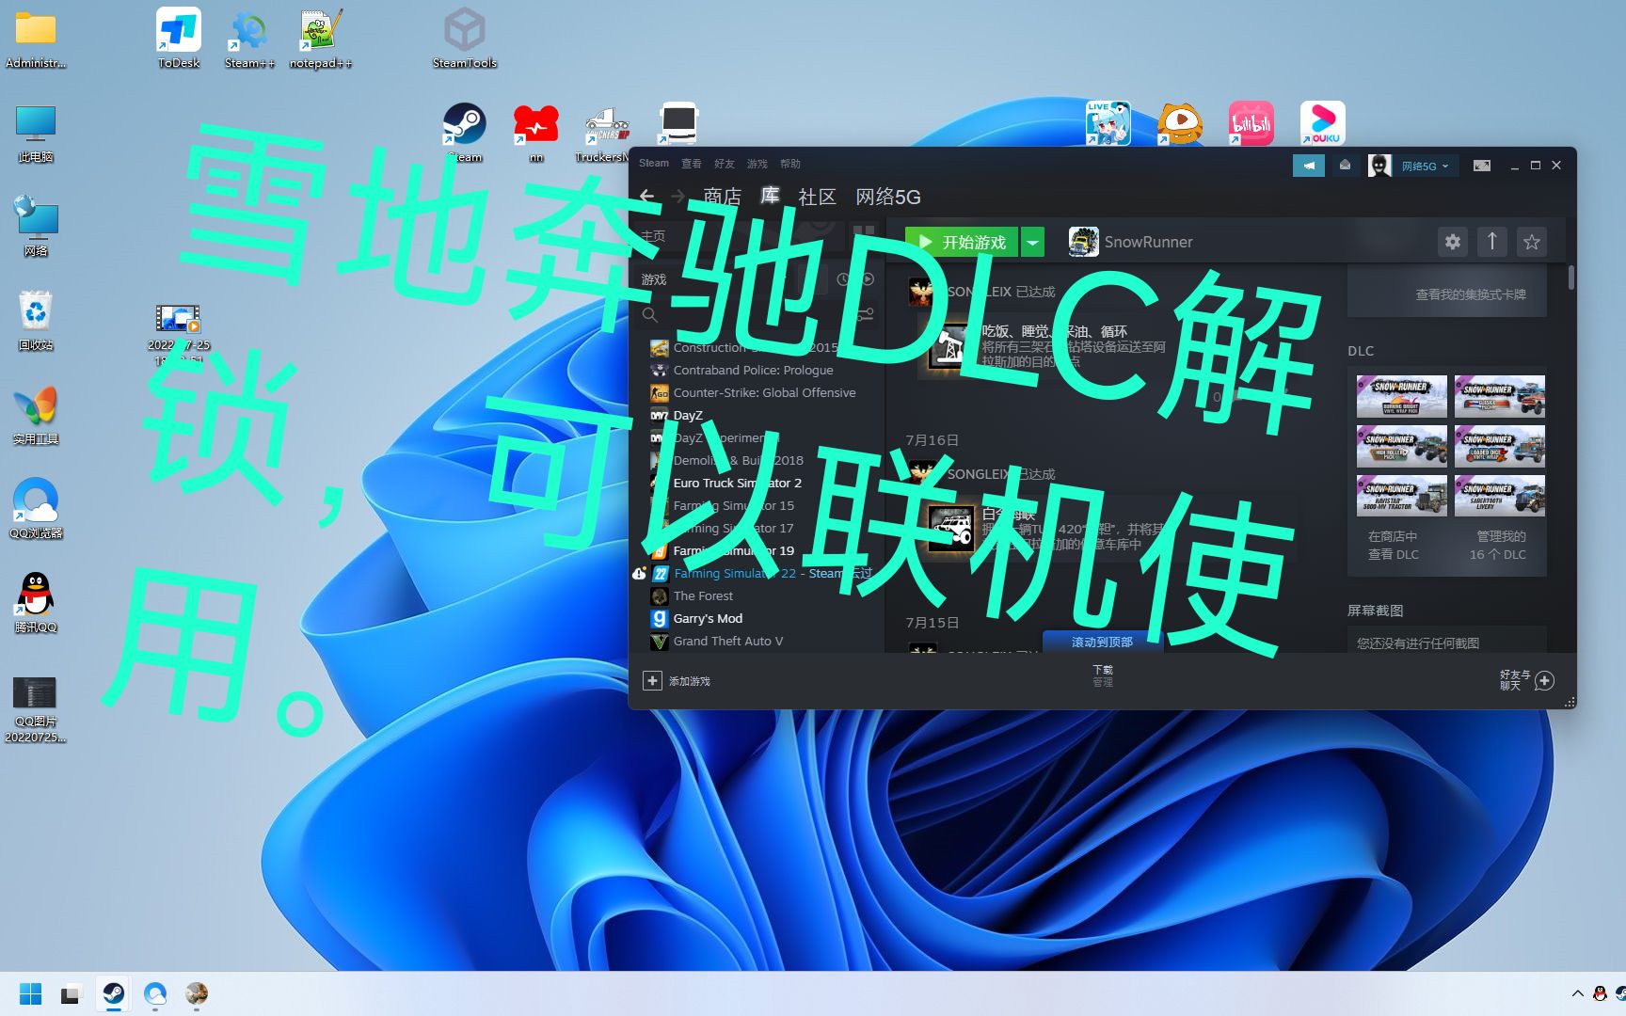Screen dimensions: 1626x1016
Task: Toggle ready-to-play filter icon
Action: coord(868,279)
